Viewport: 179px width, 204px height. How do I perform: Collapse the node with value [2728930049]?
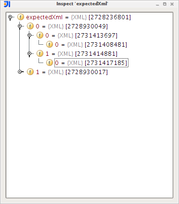(20, 26)
